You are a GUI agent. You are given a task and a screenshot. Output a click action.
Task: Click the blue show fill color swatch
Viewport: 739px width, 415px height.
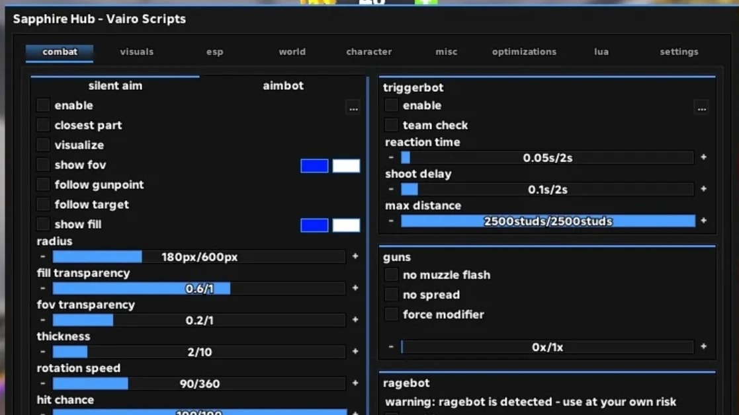click(314, 225)
